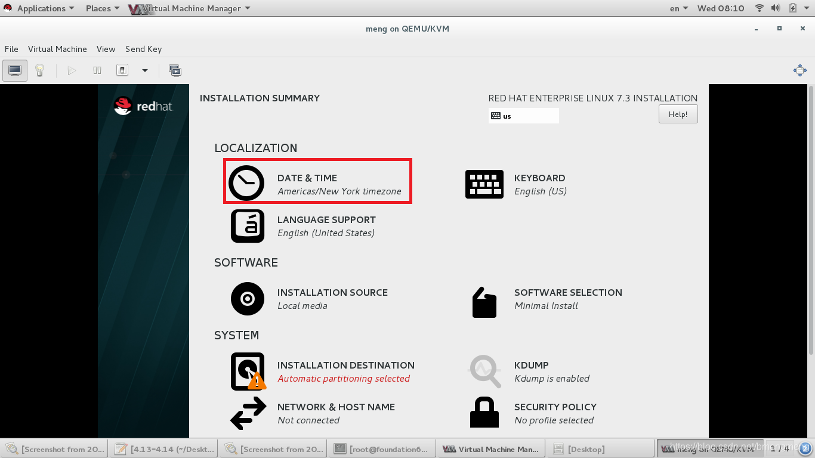Open the View menu

point(106,49)
